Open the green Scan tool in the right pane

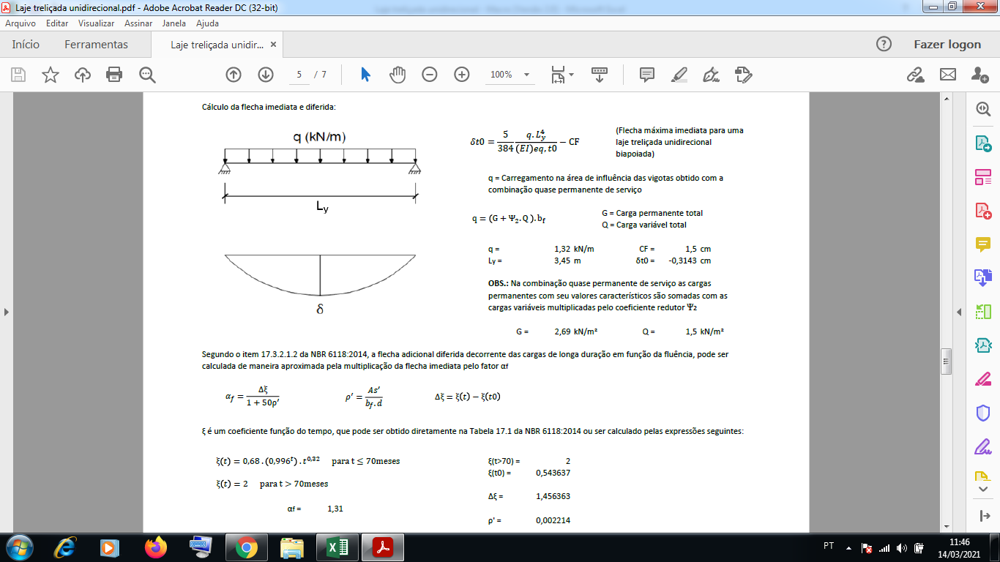coord(982,312)
